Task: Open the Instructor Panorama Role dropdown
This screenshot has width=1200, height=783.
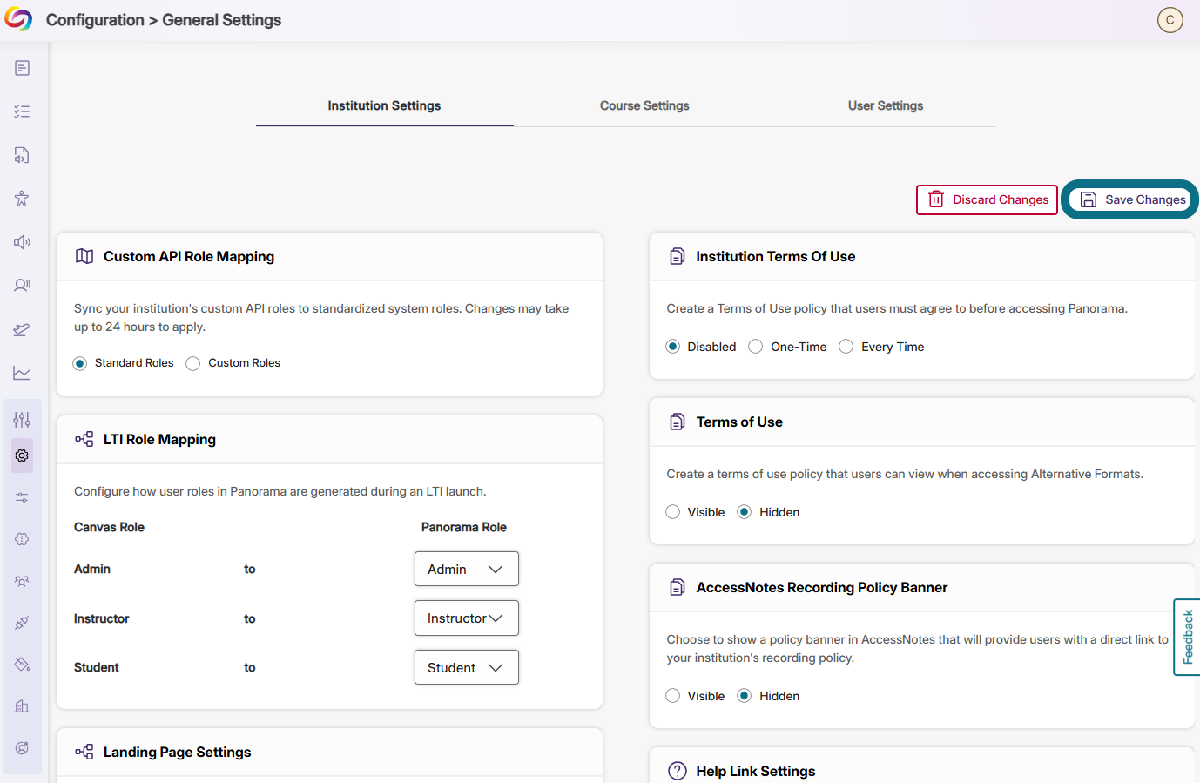Action: pos(466,618)
